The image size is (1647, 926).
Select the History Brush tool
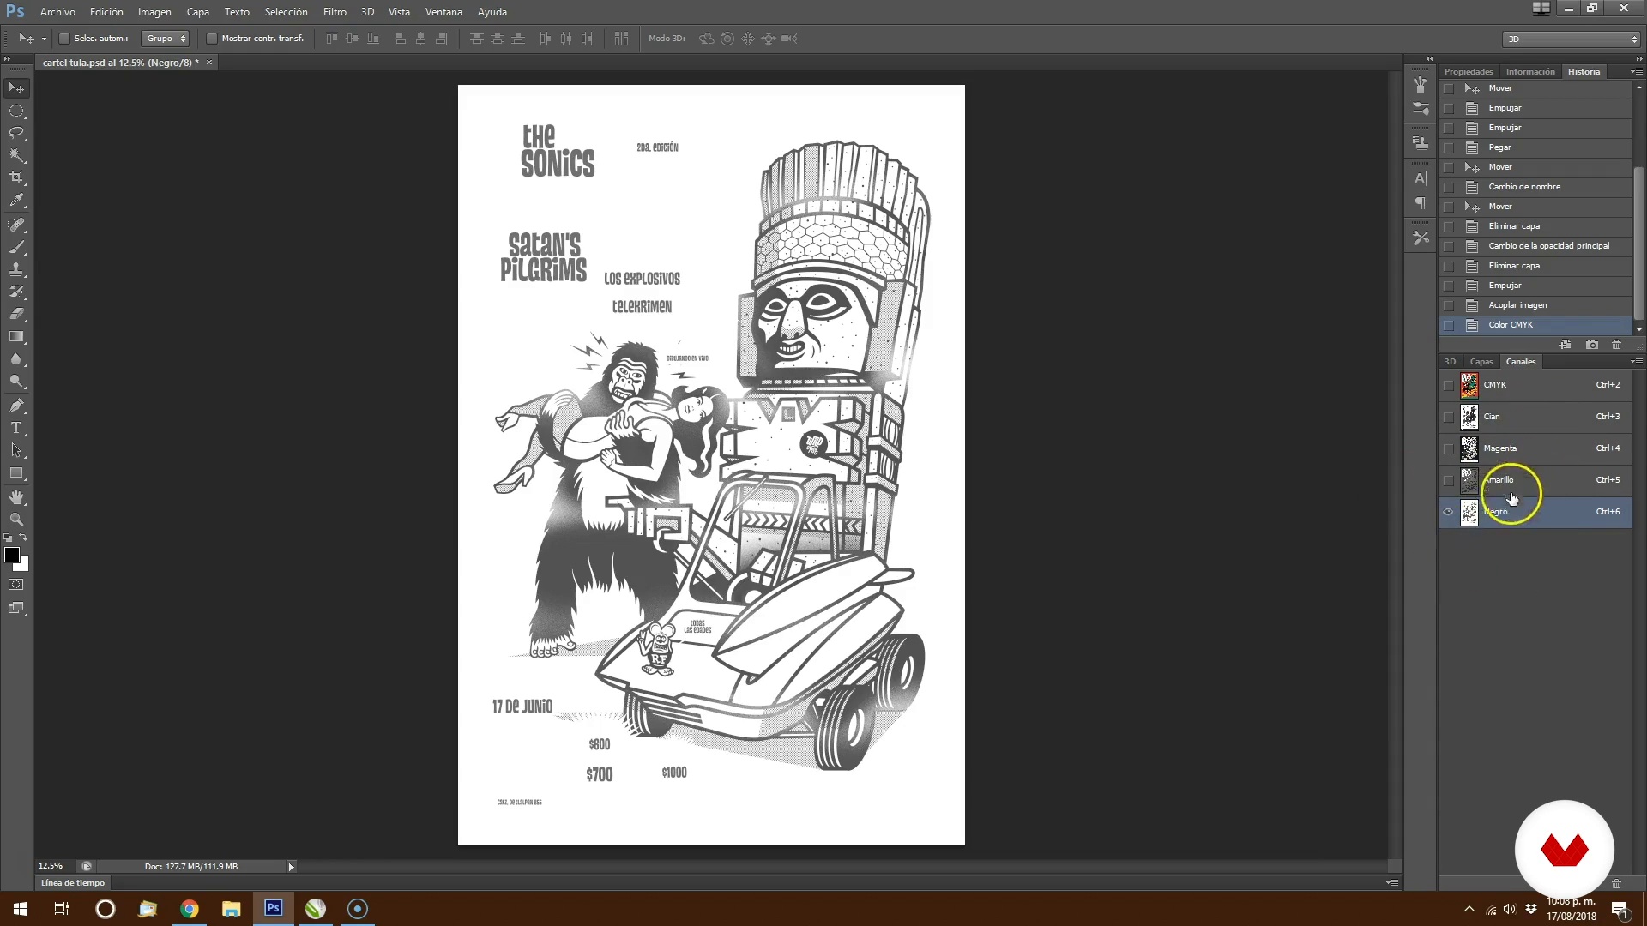click(x=16, y=292)
